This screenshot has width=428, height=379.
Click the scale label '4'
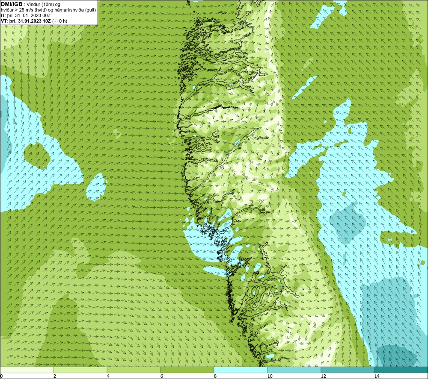(108, 376)
